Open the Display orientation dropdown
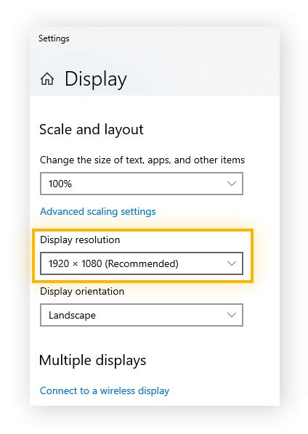Viewport: 308px width, 434px height. click(x=142, y=315)
